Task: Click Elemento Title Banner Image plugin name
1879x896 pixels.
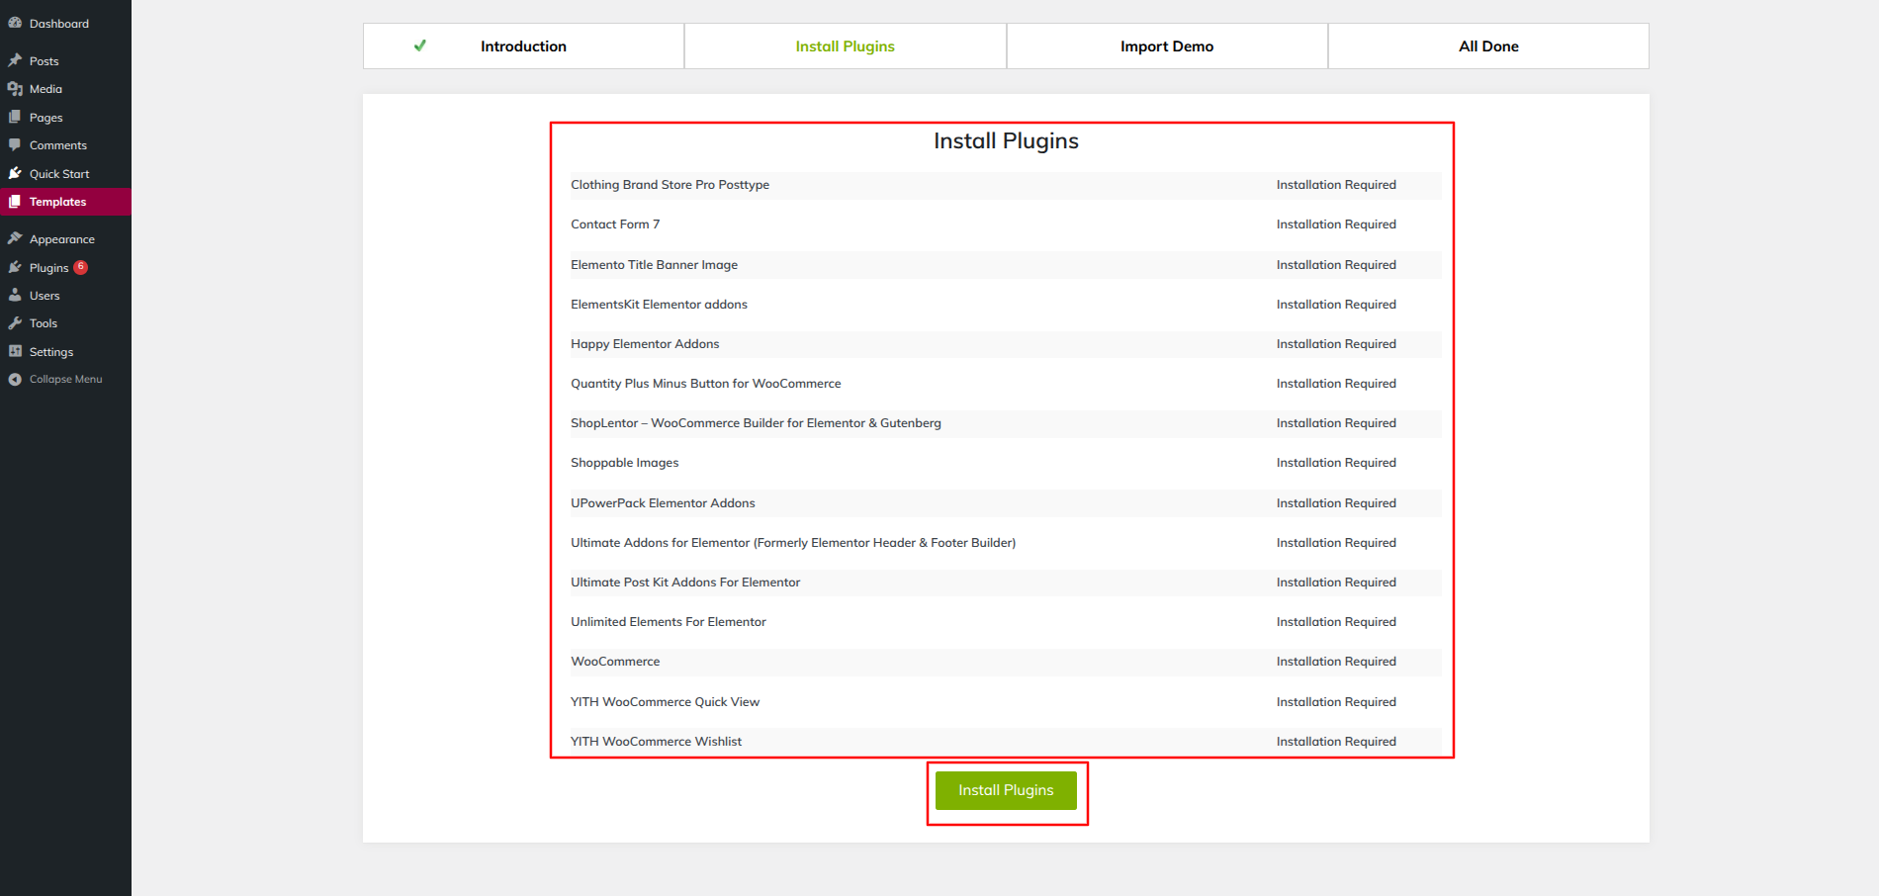Action: (654, 265)
